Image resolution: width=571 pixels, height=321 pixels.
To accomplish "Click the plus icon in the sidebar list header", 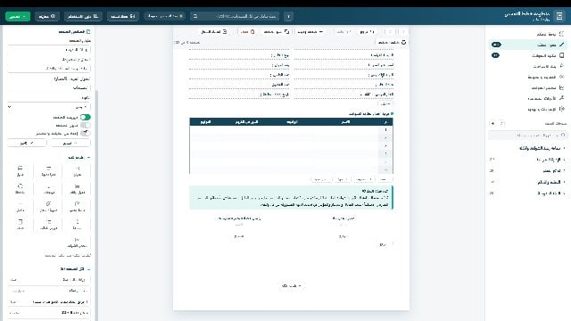I will (x=493, y=123).
